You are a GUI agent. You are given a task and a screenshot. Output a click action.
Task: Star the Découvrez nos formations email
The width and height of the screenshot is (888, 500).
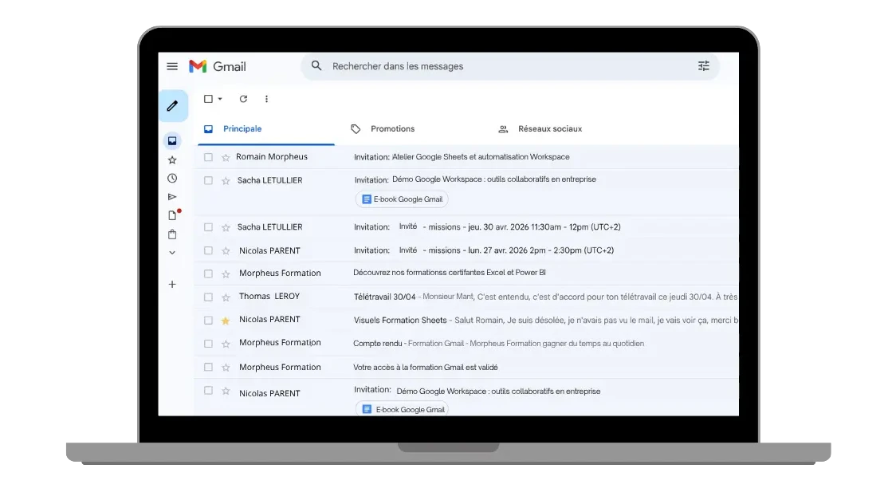click(226, 274)
